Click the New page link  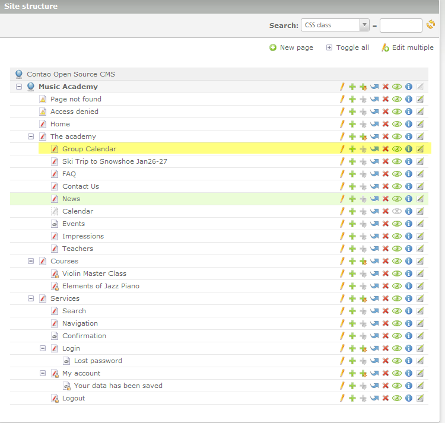(x=291, y=47)
